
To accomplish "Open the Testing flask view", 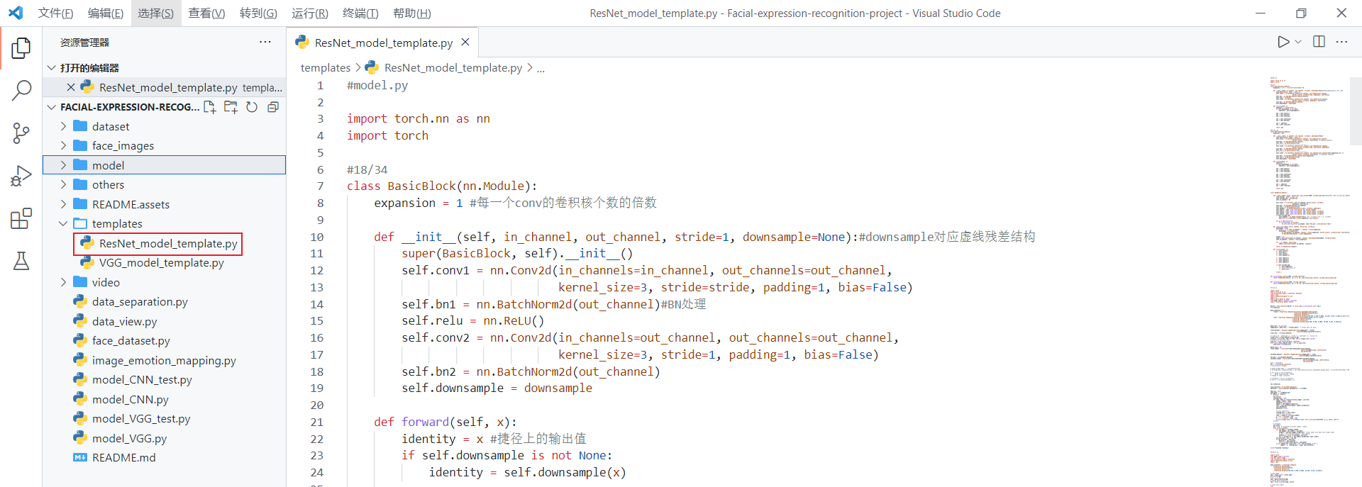I will pos(21,261).
